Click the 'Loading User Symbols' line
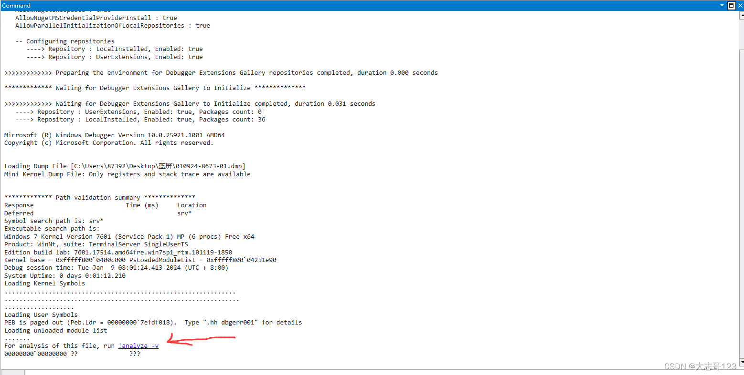This screenshot has height=375, width=744. 41,315
